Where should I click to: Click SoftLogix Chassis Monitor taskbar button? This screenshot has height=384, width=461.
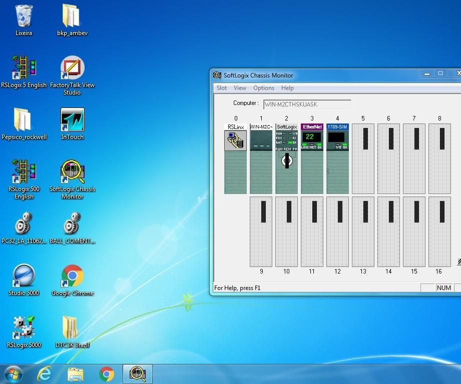click(x=137, y=373)
